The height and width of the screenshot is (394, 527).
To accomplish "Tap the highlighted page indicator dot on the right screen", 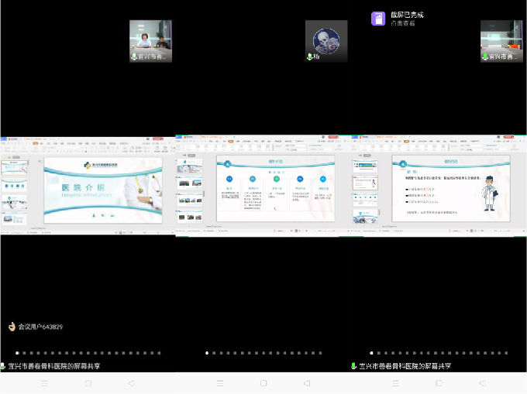I will click(371, 353).
